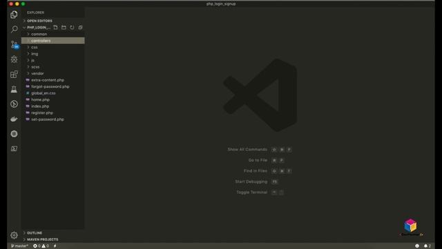Open the Extensions view icon

(14, 74)
